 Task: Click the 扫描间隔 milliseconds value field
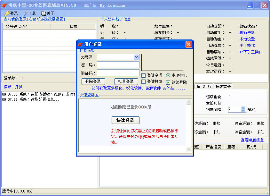coord(234,109)
